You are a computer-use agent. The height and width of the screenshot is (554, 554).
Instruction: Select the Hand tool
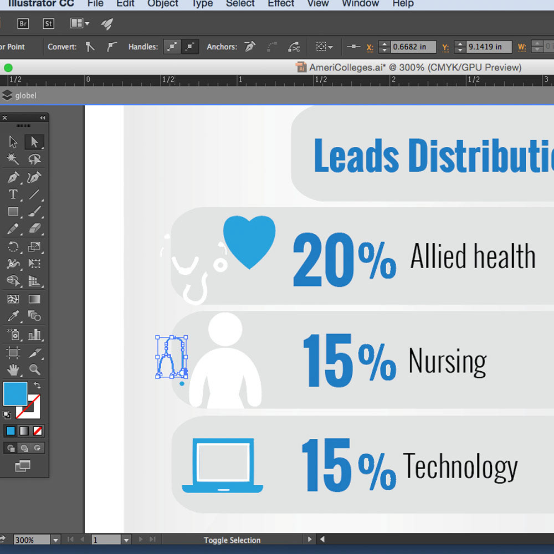click(x=13, y=370)
